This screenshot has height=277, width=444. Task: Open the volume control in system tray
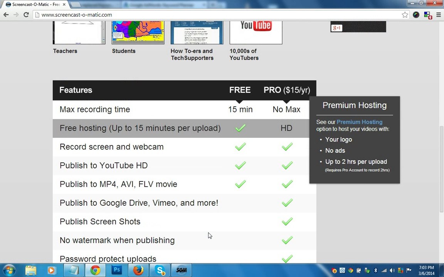point(392,270)
